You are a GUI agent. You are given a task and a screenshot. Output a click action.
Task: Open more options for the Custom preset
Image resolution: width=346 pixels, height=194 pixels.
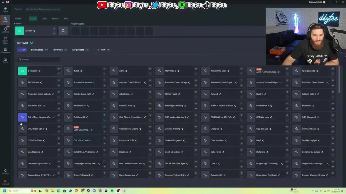pyautogui.click(x=59, y=73)
